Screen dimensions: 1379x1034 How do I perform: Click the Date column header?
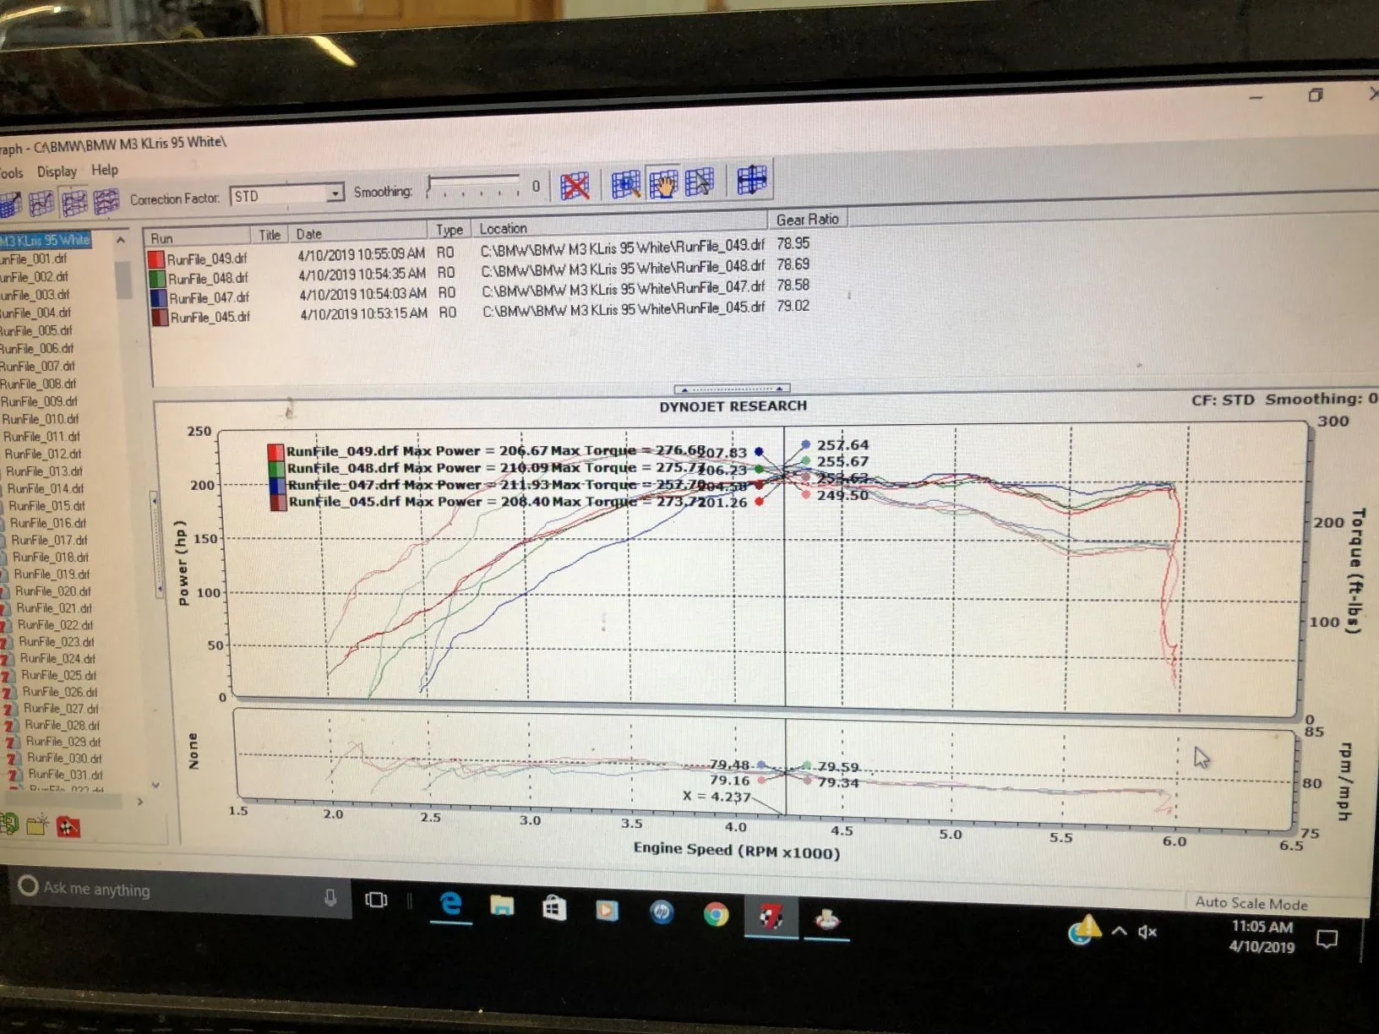tap(309, 234)
